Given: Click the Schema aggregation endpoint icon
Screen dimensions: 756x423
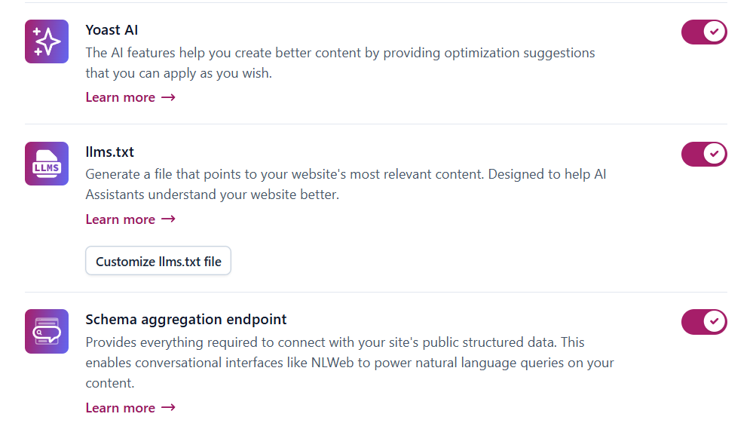Looking at the screenshot, I should 47,331.
